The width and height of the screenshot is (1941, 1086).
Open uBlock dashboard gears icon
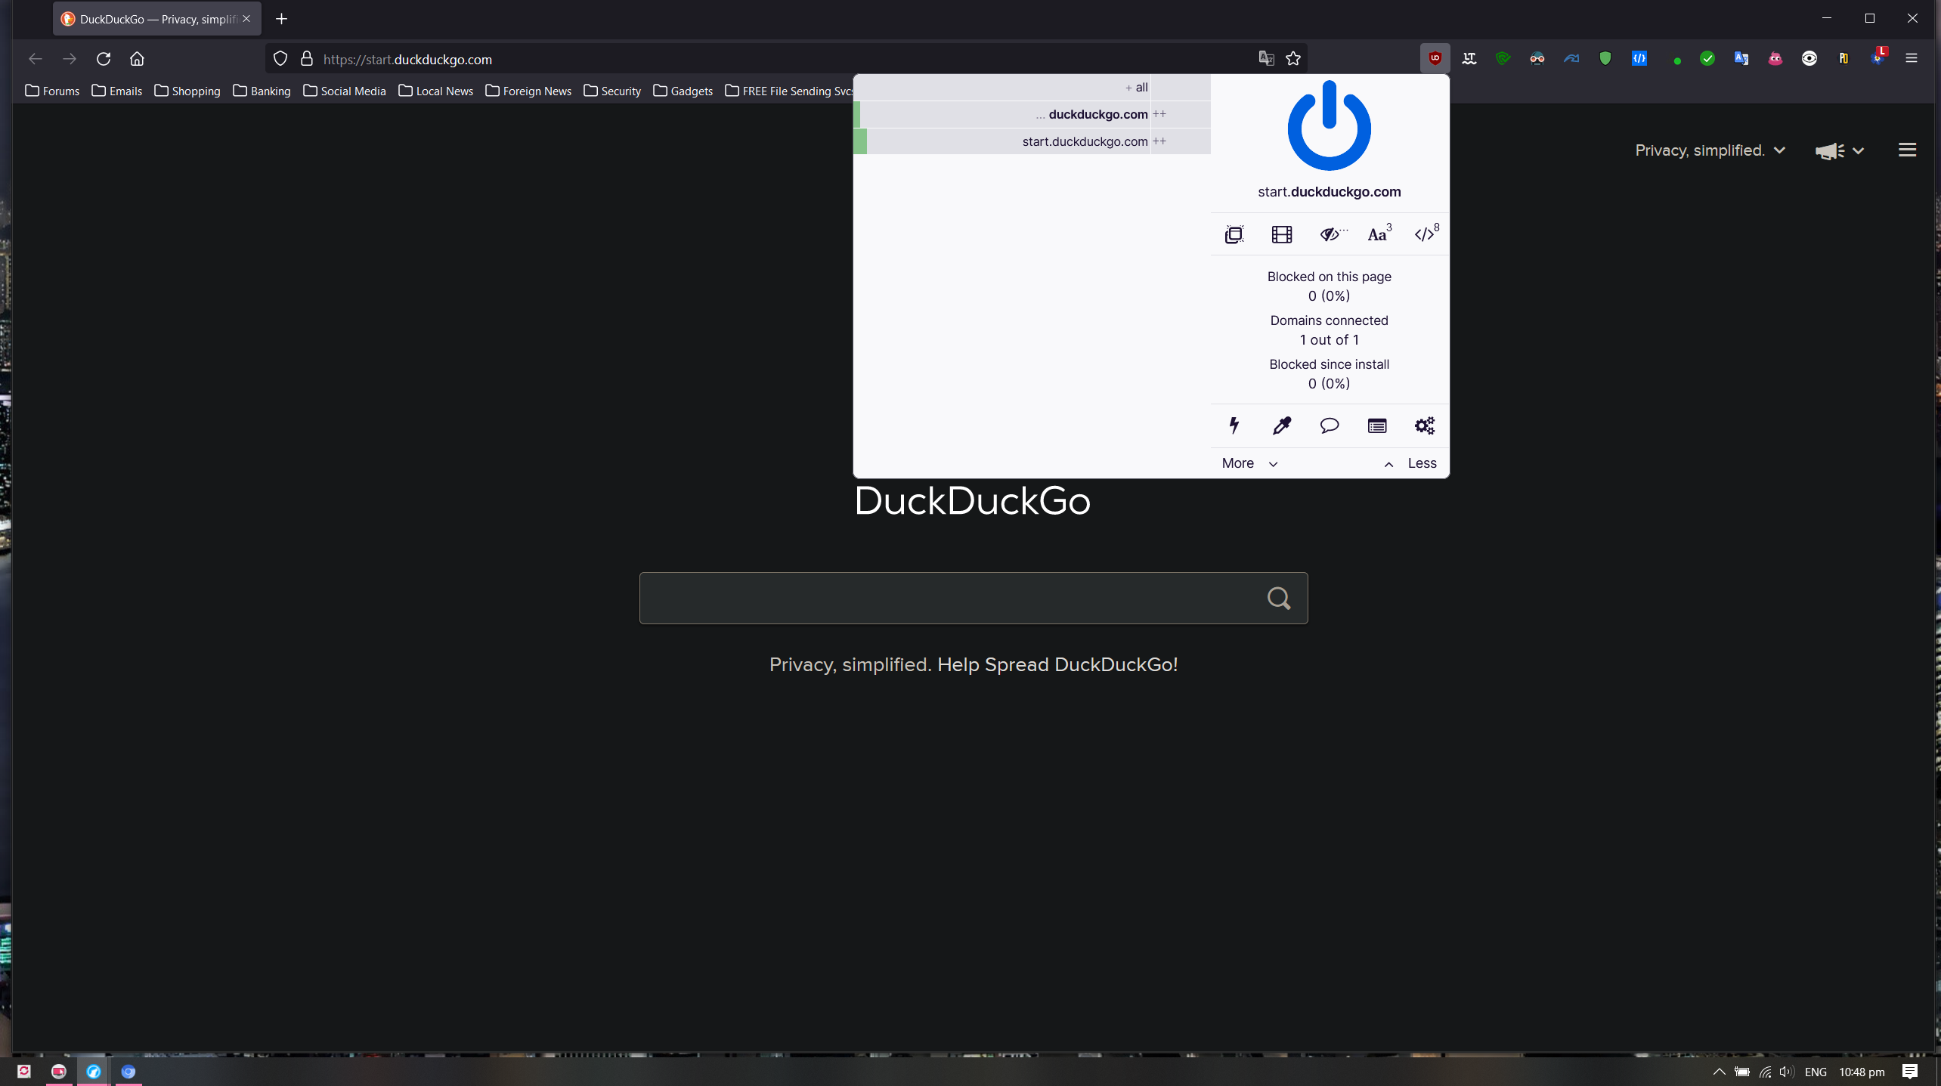1424,425
